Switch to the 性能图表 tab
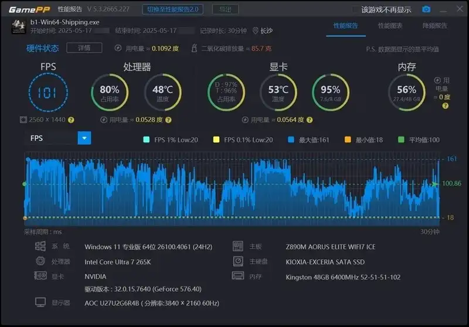469x327 pixels. [x=390, y=26]
